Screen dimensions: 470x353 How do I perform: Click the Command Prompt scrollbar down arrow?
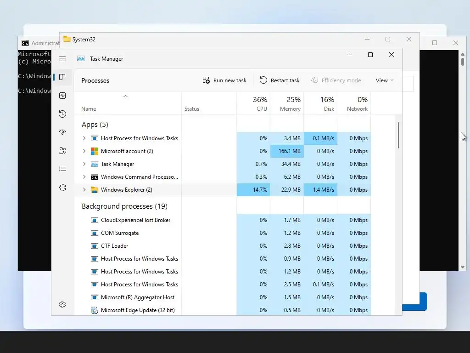[463, 267]
